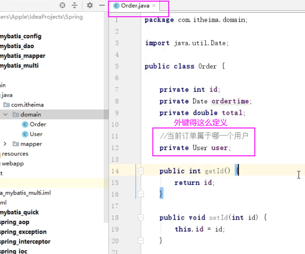Viewport: 305px width, 254px height.
Task: Select the Order class in project tree
Action: pos(38,124)
